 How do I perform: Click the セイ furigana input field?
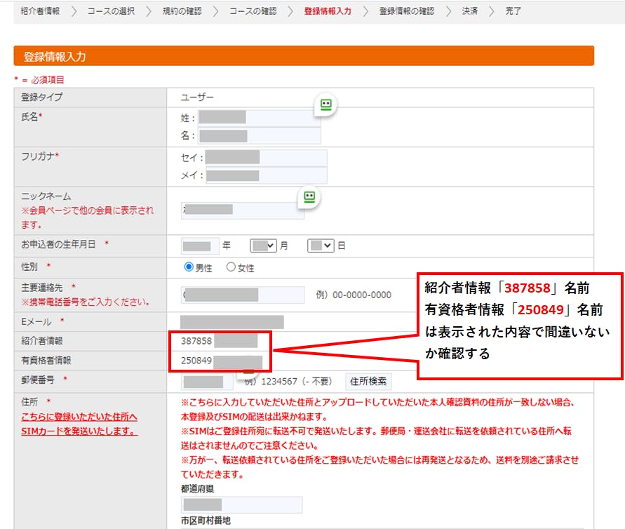click(x=266, y=158)
